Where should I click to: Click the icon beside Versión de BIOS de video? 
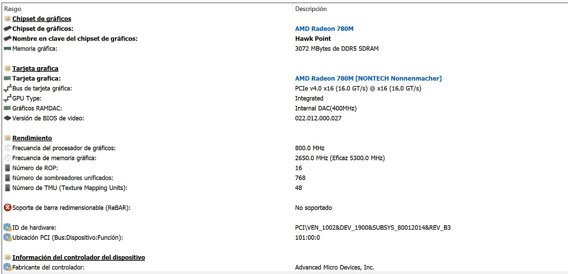coord(7,119)
